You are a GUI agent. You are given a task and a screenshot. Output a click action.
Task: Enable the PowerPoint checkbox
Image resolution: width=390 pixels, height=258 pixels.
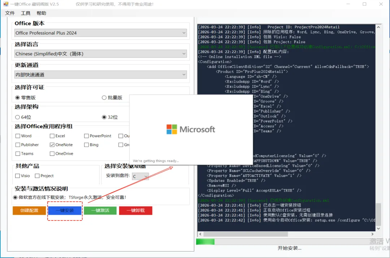(x=86, y=136)
